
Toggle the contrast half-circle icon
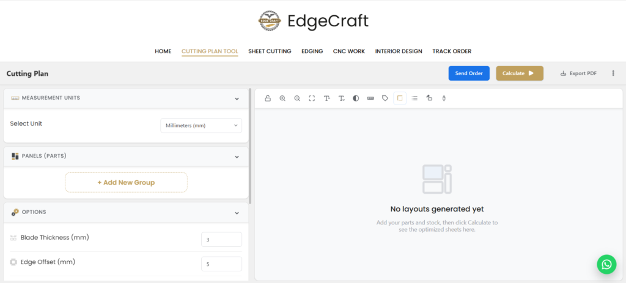coord(356,98)
